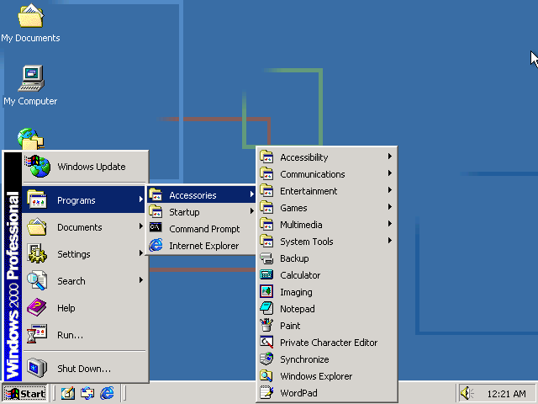This screenshot has width=538, height=404.
Task: Click the Help book icon
Action: [37, 307]
